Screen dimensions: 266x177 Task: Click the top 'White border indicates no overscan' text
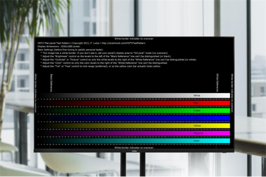[133, 39]
